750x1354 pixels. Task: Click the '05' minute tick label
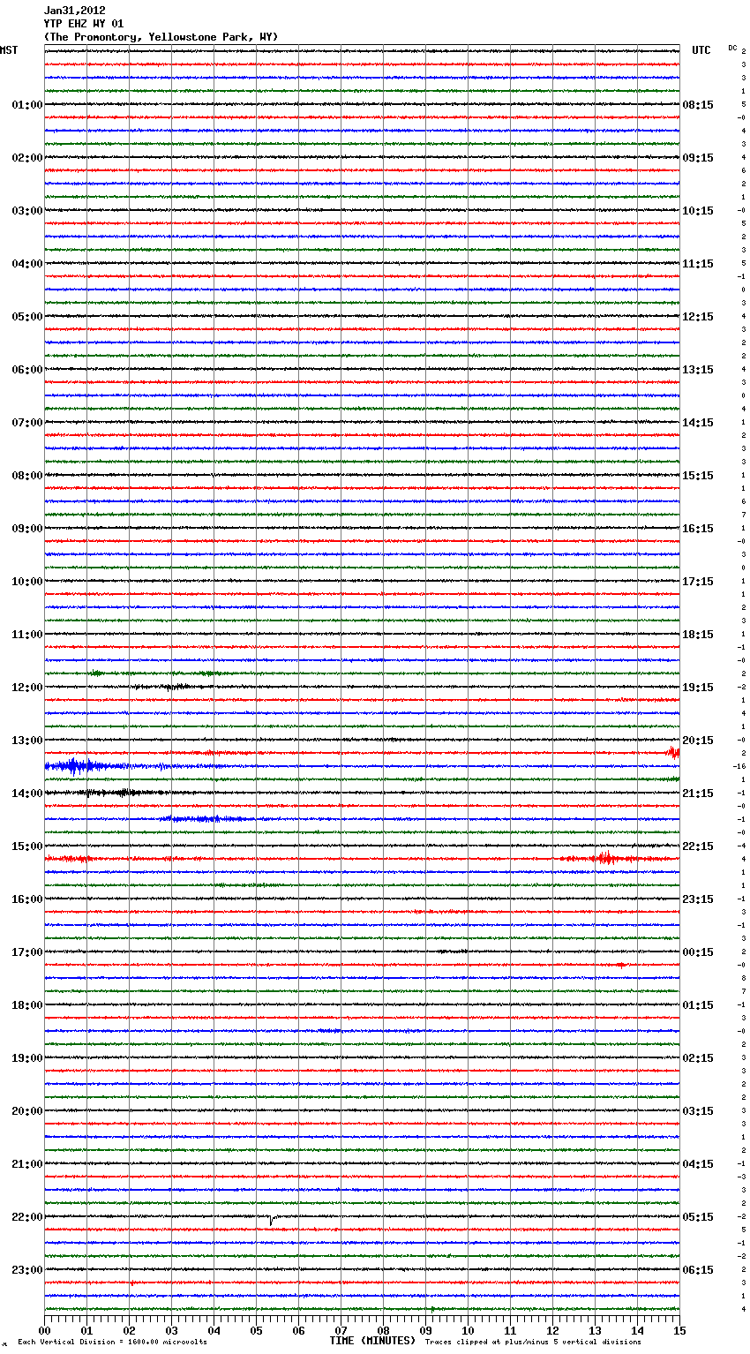coord(256,1330)
